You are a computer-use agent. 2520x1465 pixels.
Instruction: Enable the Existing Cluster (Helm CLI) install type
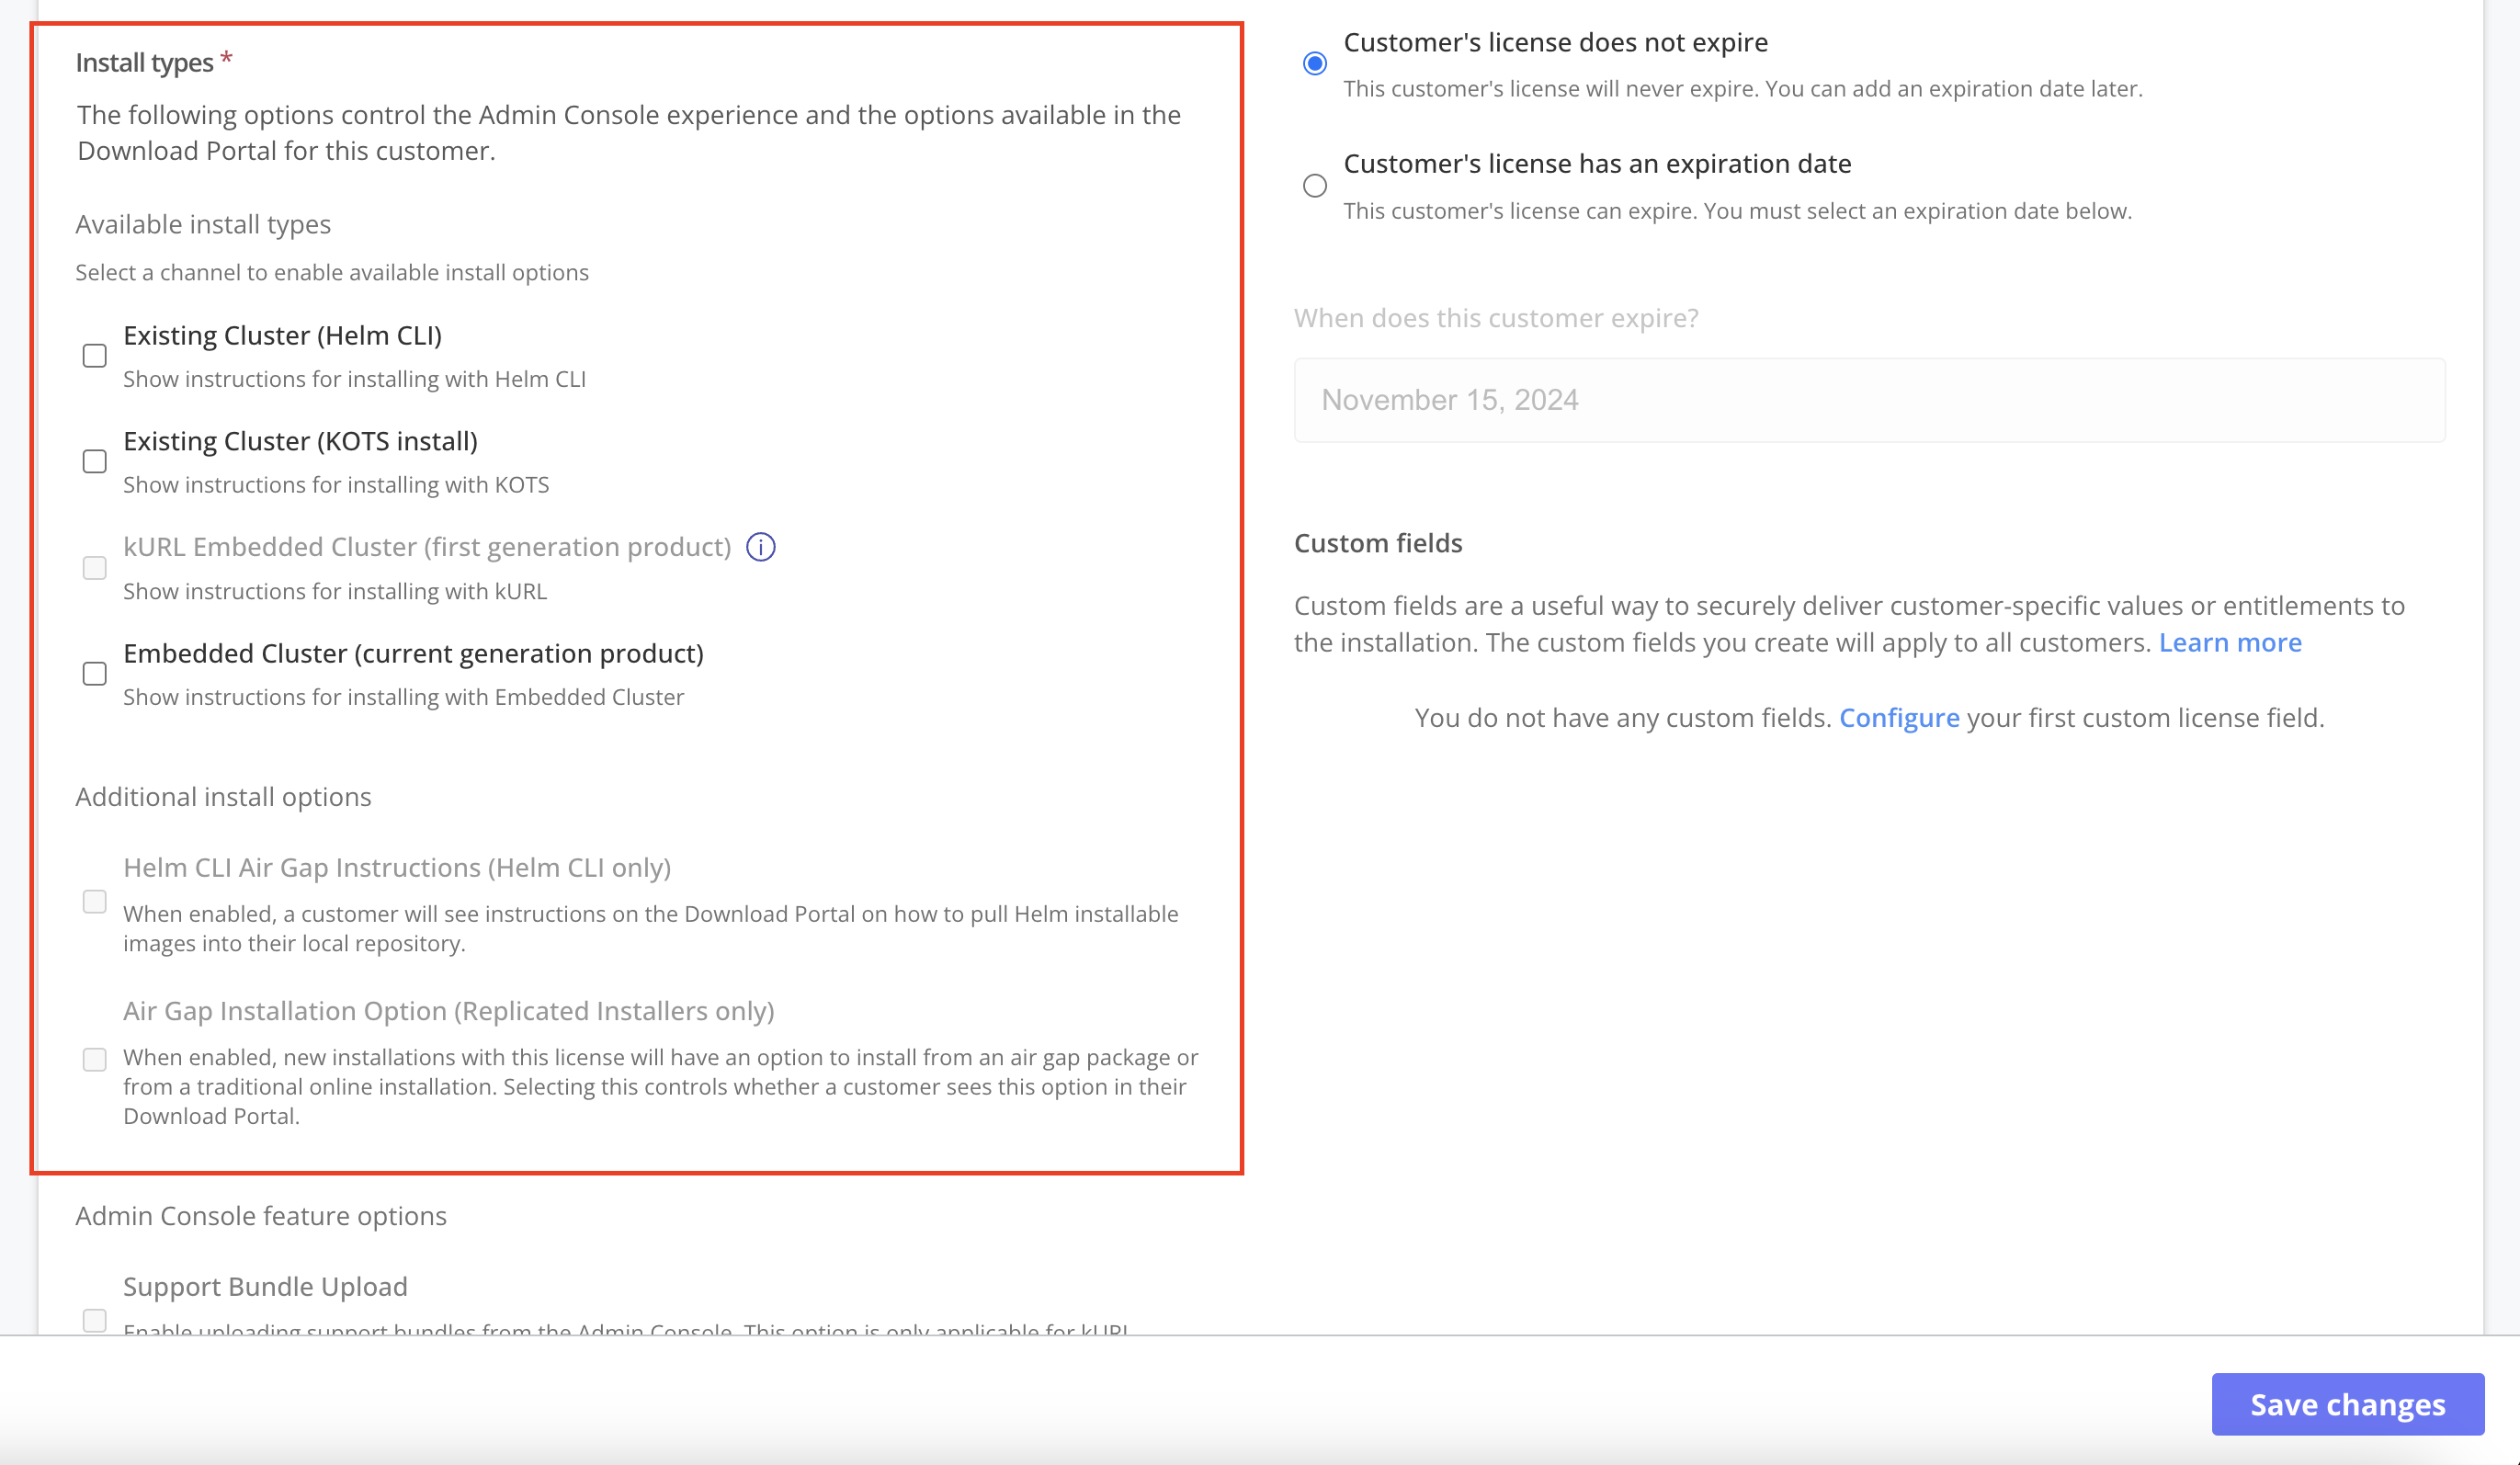pyautogui.click(x=94, y=355)
